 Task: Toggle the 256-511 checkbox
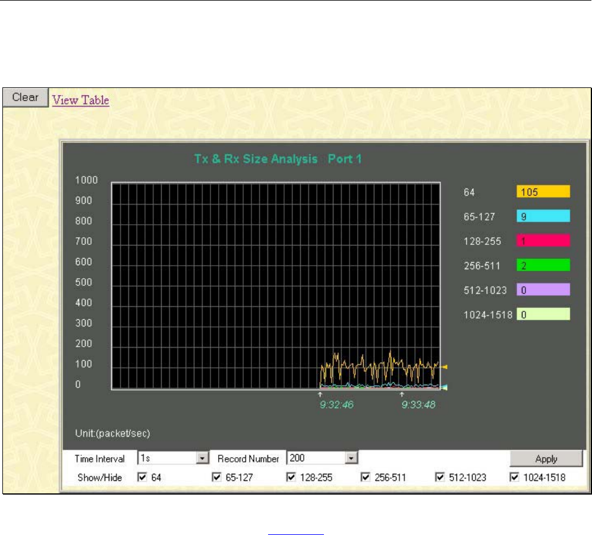[365, 477]
